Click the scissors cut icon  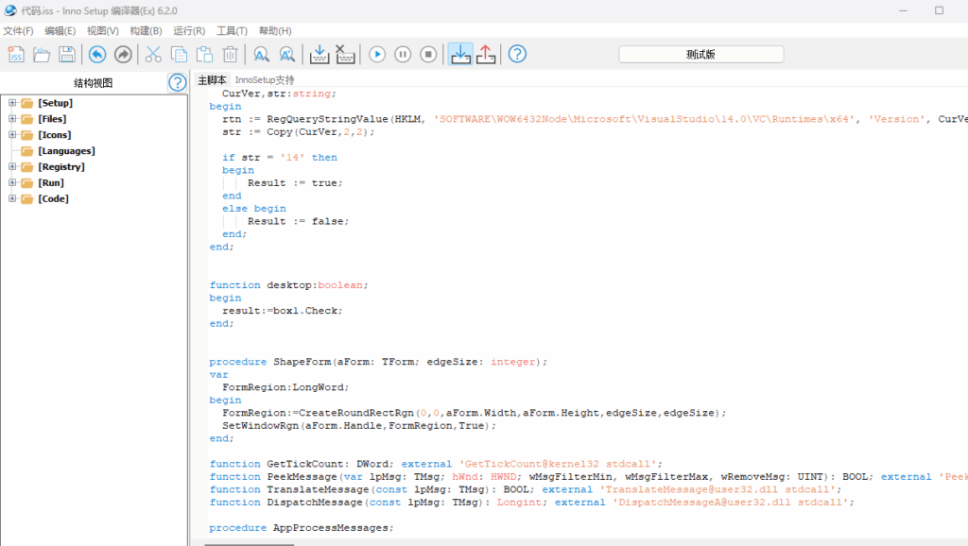tap(152, 54)
